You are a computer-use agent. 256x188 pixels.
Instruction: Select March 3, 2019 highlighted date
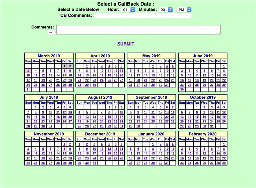(28, 71)
